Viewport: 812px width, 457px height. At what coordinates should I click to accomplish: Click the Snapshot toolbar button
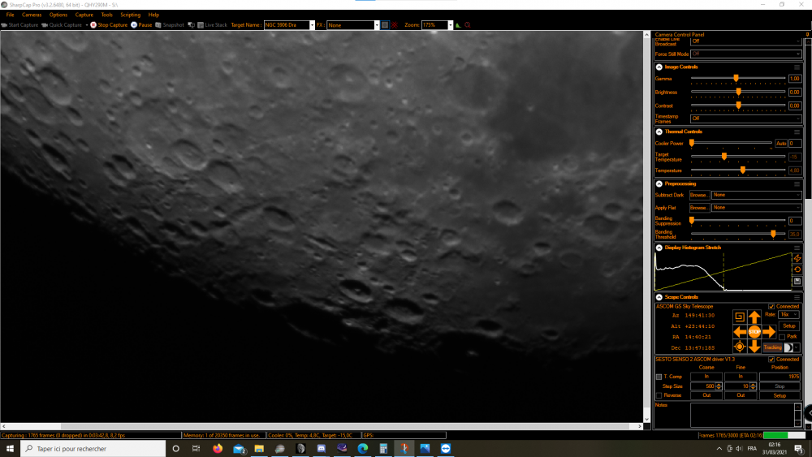click(170, 25)
